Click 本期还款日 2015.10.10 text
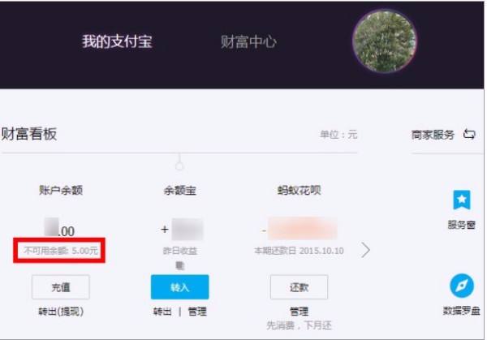 (299, 251)
